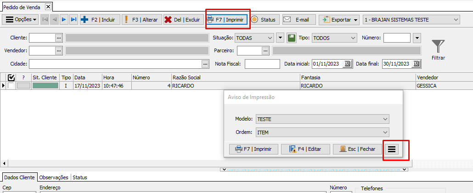Switch to the Observações tab

(54, 177)
